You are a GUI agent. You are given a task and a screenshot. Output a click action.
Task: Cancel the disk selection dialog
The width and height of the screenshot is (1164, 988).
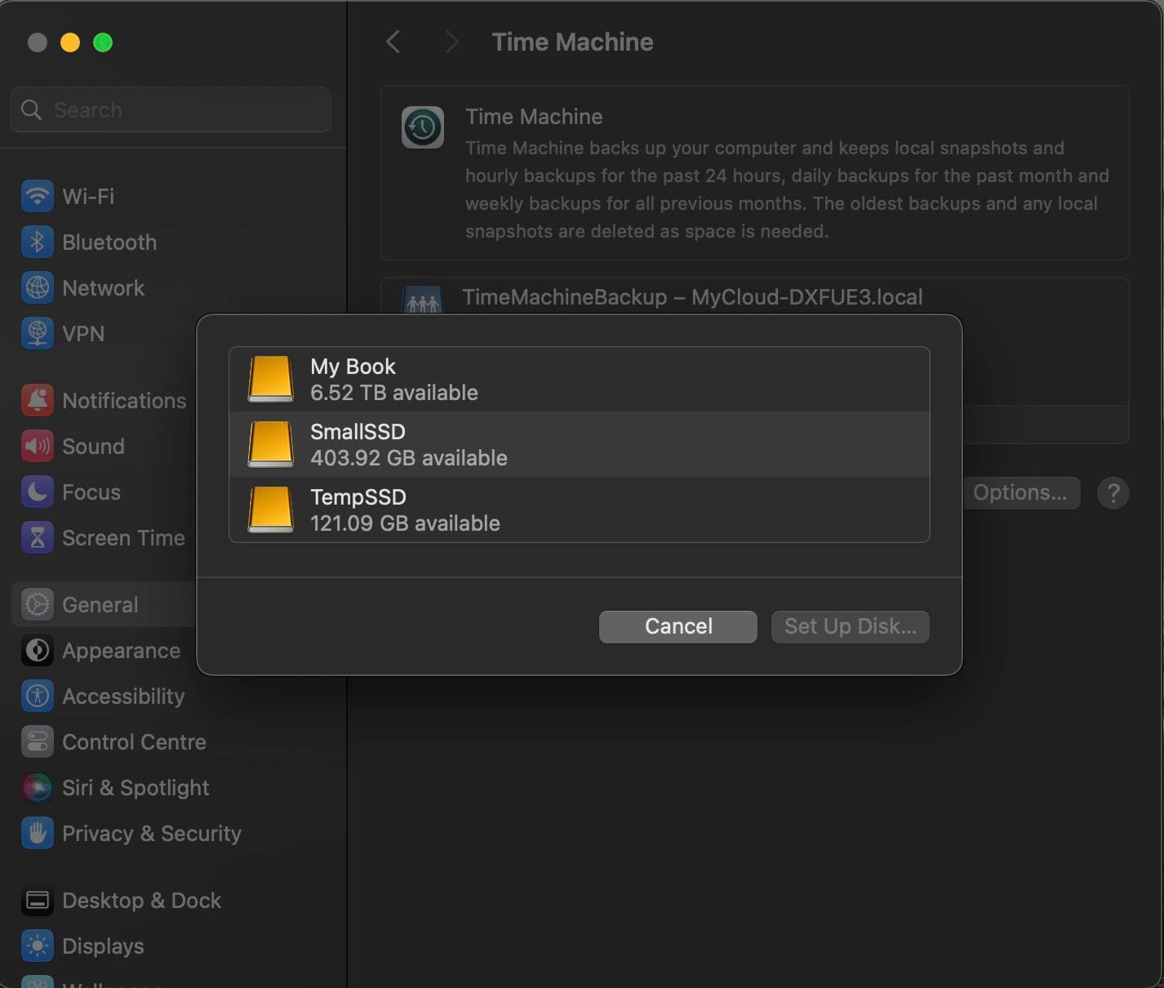[x=678, y=626]
